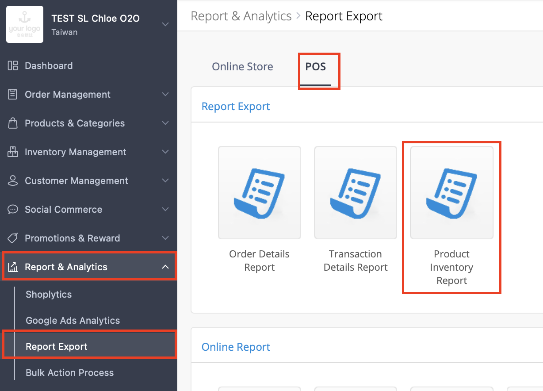
Task: Click the Online Report section heading
Action: tap(236, 347)
